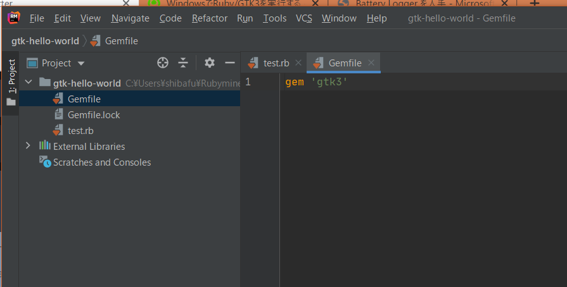
Task: Expand the External Libraries node
Action: [x=28, y=146]
